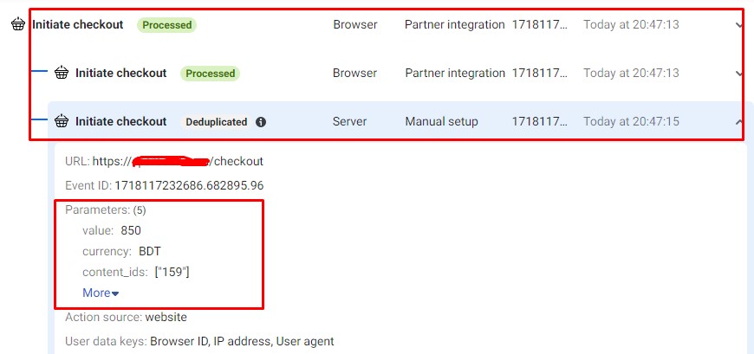
Task: Click the Today at 20:47:15 timestamp
Action: pos(631,122)
